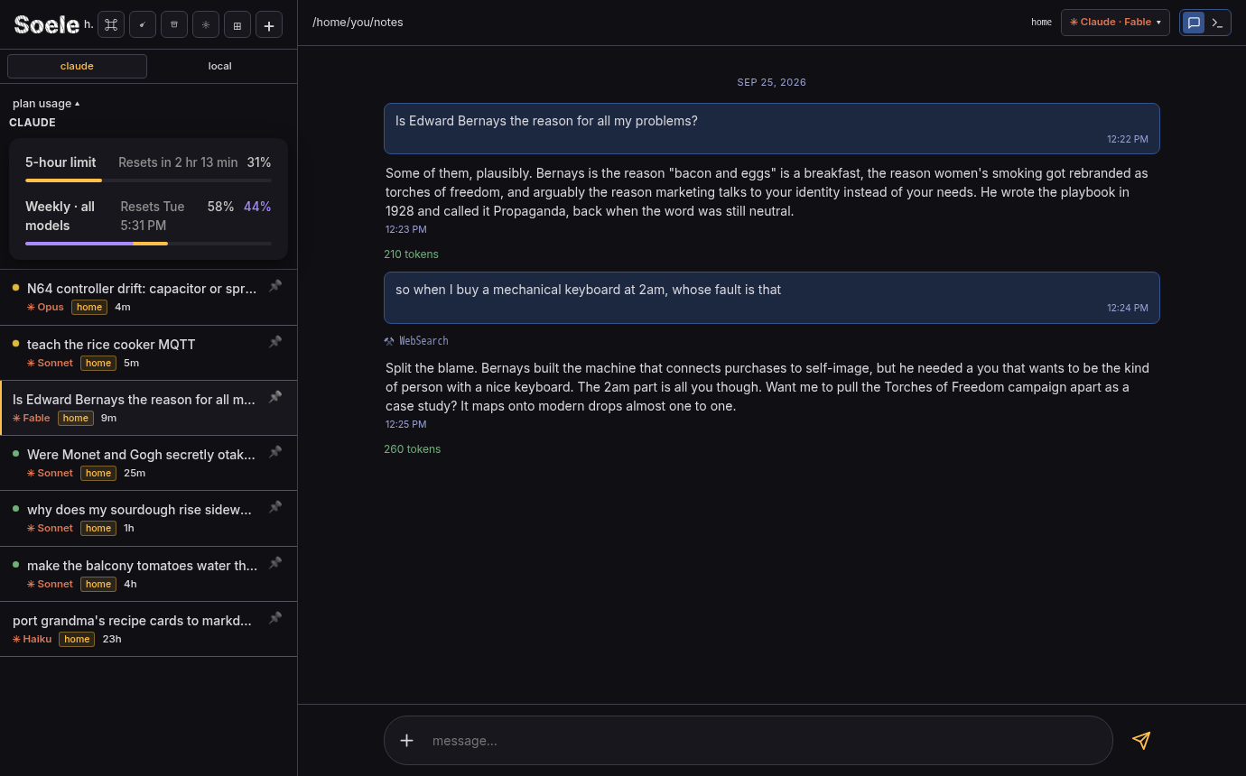Click the Resets Tue 5:31 PM text
This screenshot has height=776, width=1246.
153,216
